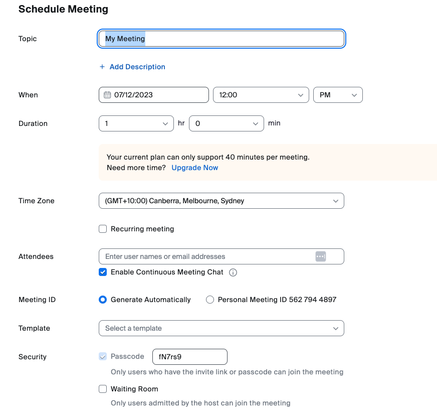Click the Add Description link
Image resolution: width=437 pixels, height=418 pixels.
137,67
